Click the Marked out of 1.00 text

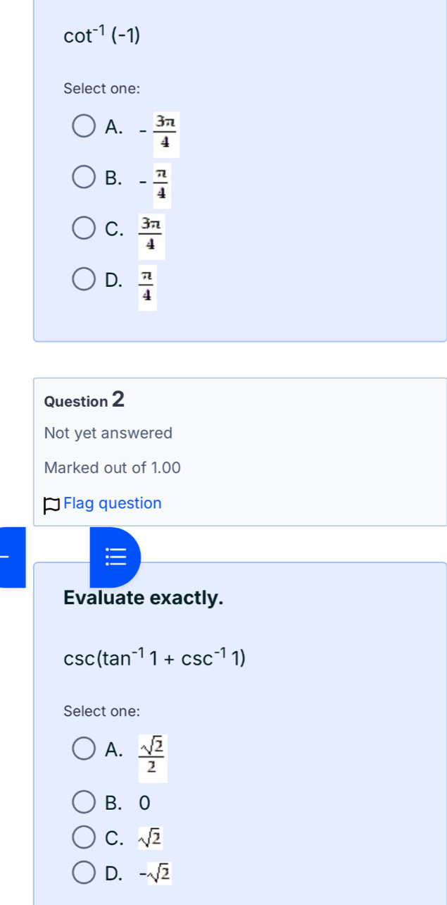click(x=113, y=467)
